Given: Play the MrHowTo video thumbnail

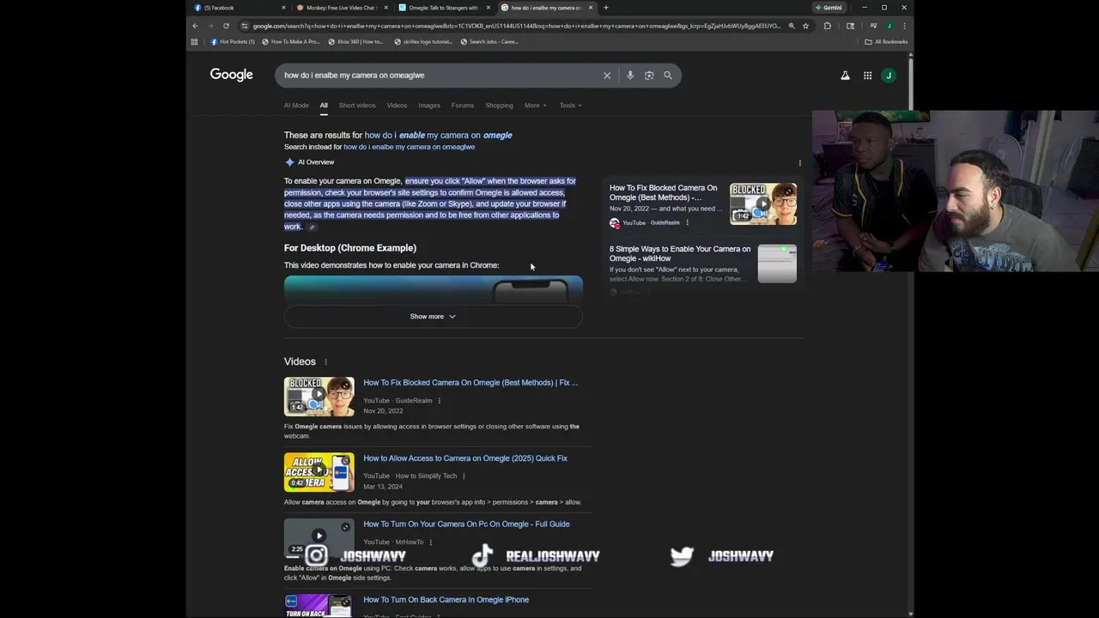Looking at the screenshot, I should click(x=319, y=538).
